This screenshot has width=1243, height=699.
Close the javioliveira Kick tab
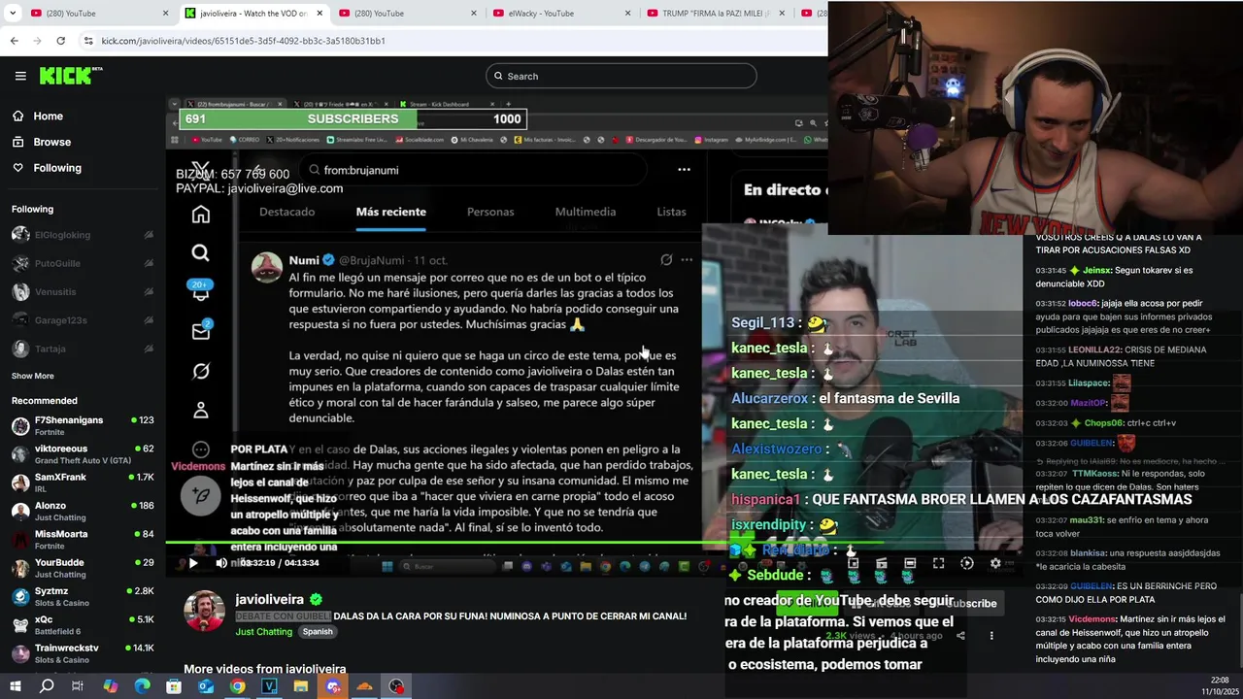coord(319,14)
